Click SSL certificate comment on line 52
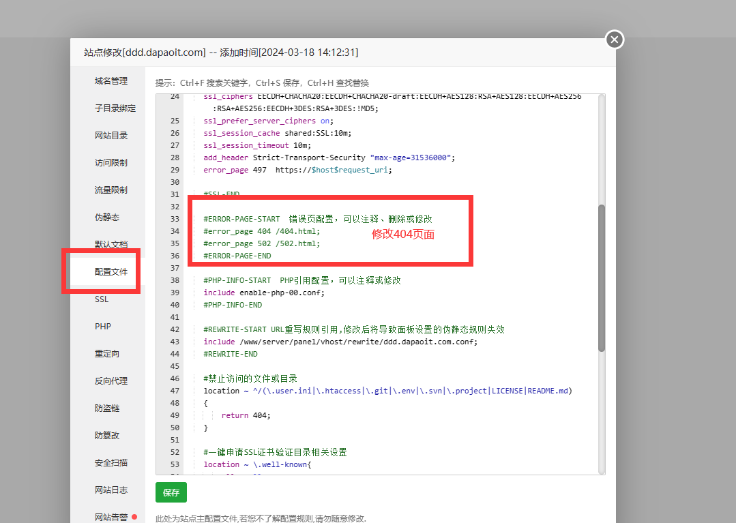The height and width of the screenshot is (523, 736). [275, 452]
